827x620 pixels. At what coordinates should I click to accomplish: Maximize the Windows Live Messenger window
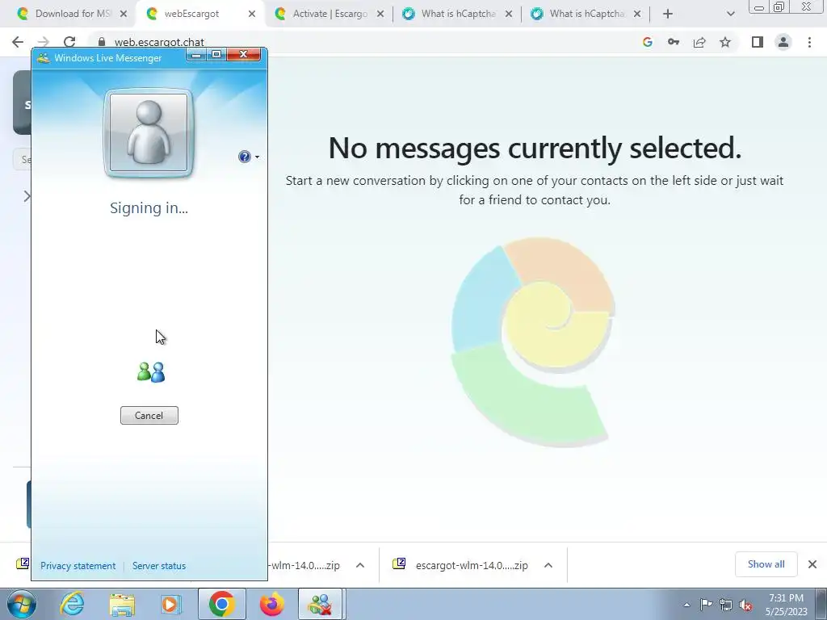point(216,54)
